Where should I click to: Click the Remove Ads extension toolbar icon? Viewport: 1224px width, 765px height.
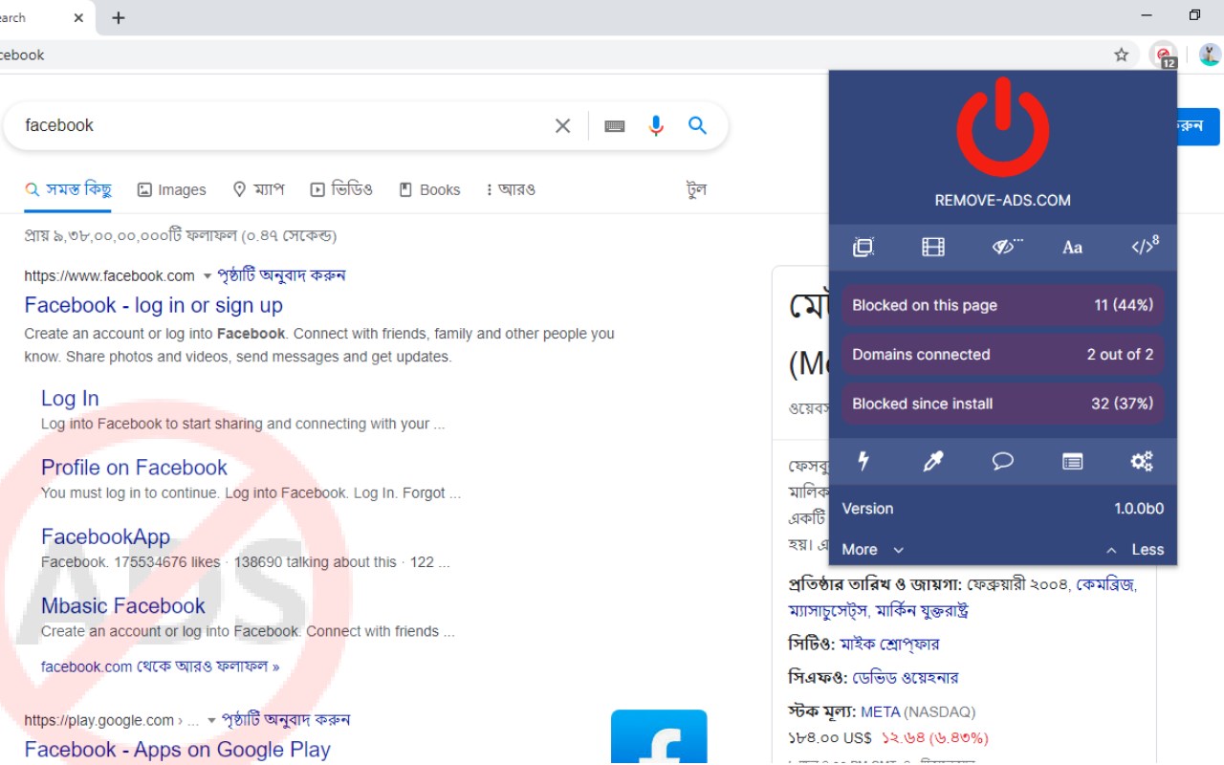1164,55
